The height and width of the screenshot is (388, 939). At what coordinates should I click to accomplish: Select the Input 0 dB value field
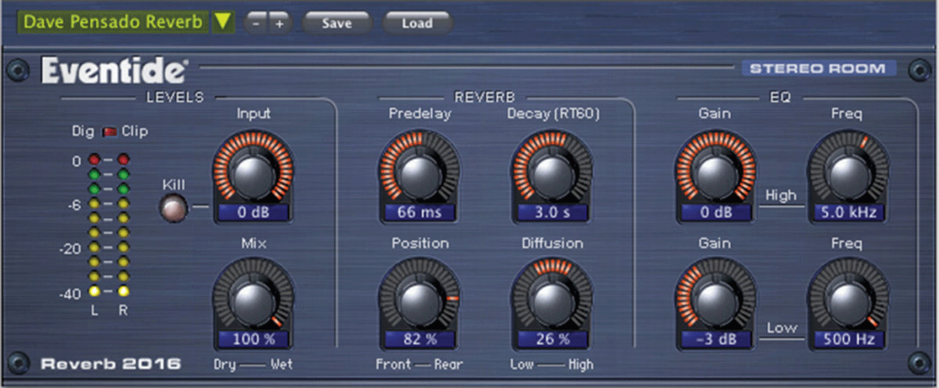coord(253,212)
